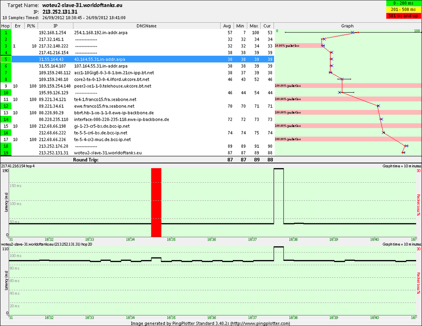Click DNS name acc1-10GigE-0-3-0-1.bm.21cn-ipp.bt.net
Screen dimensions: 422x326
pos(114,73)
